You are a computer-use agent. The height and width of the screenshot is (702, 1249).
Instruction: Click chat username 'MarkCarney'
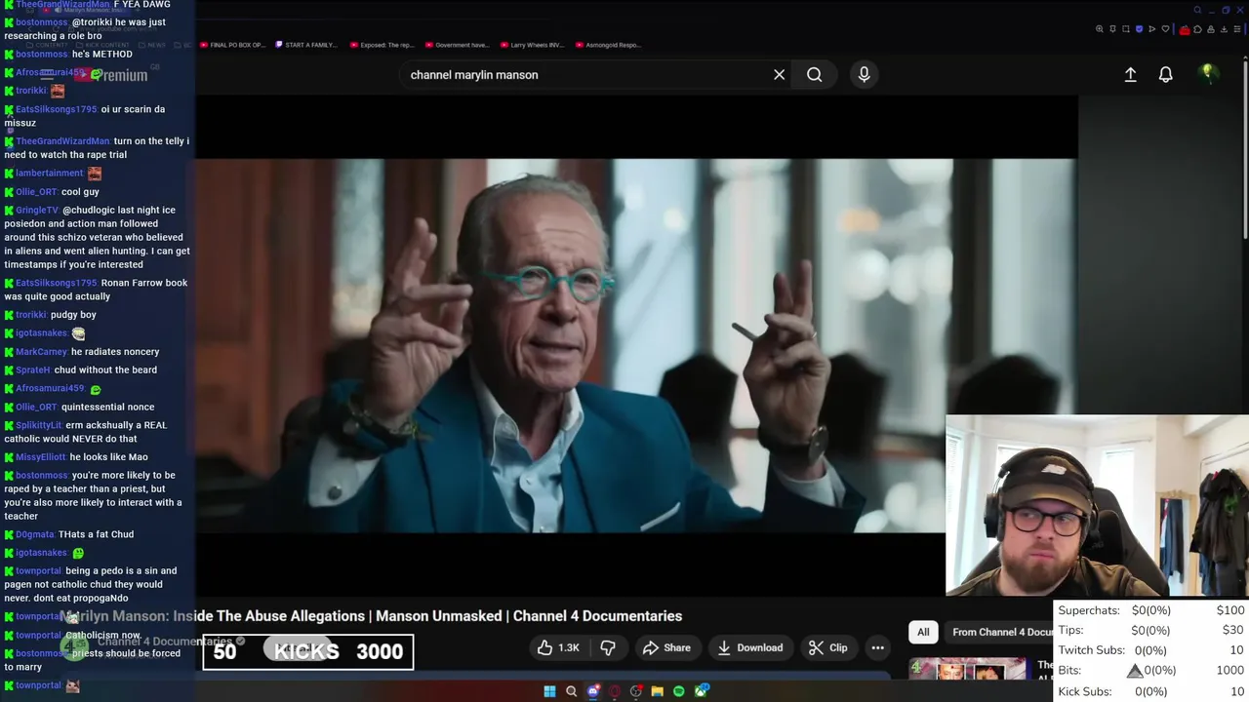point(41,352)
